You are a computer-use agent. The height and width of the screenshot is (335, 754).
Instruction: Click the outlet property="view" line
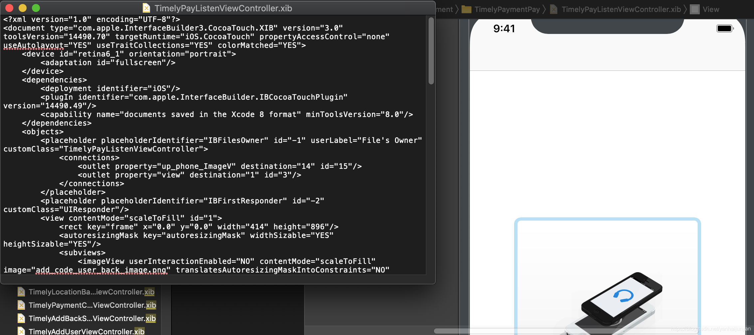pos(189,175)
